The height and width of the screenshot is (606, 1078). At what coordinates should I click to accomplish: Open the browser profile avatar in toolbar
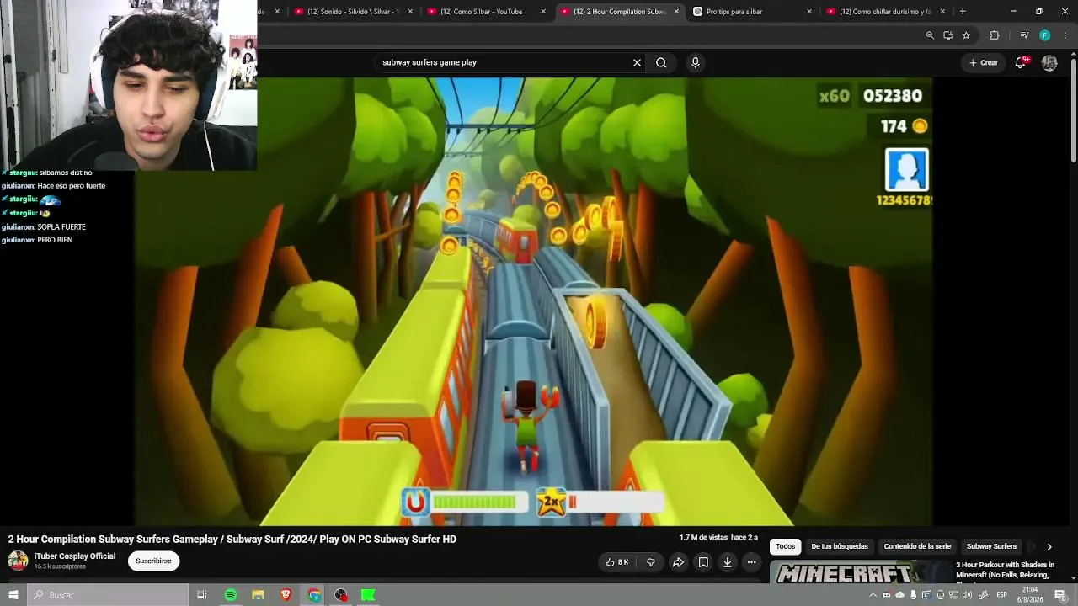click(x=1045, y=35)
